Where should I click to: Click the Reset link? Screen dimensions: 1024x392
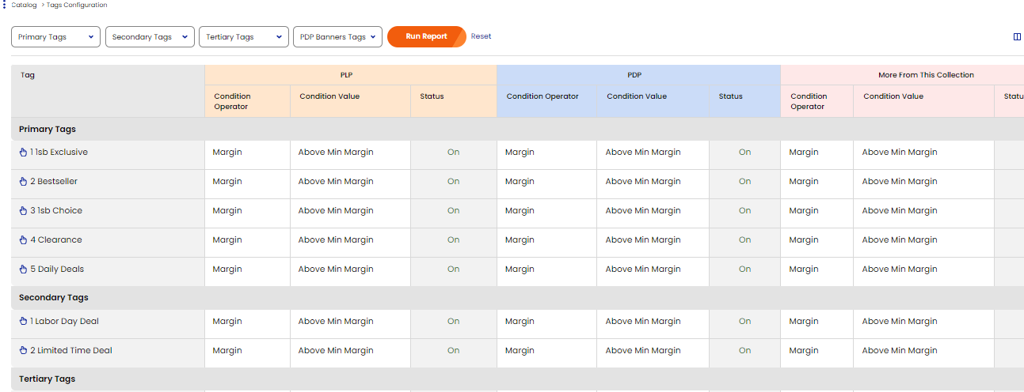point(481,36)
